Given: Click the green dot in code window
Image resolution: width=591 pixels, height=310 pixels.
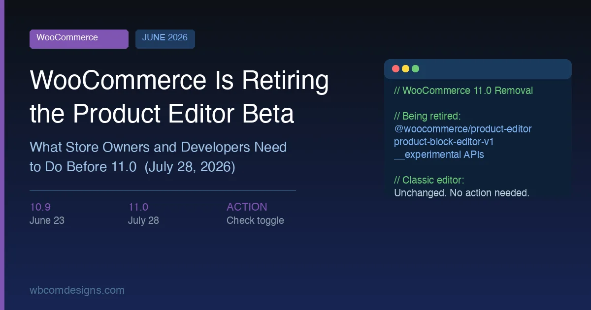Looking at the screenshot, I should 415,69.
